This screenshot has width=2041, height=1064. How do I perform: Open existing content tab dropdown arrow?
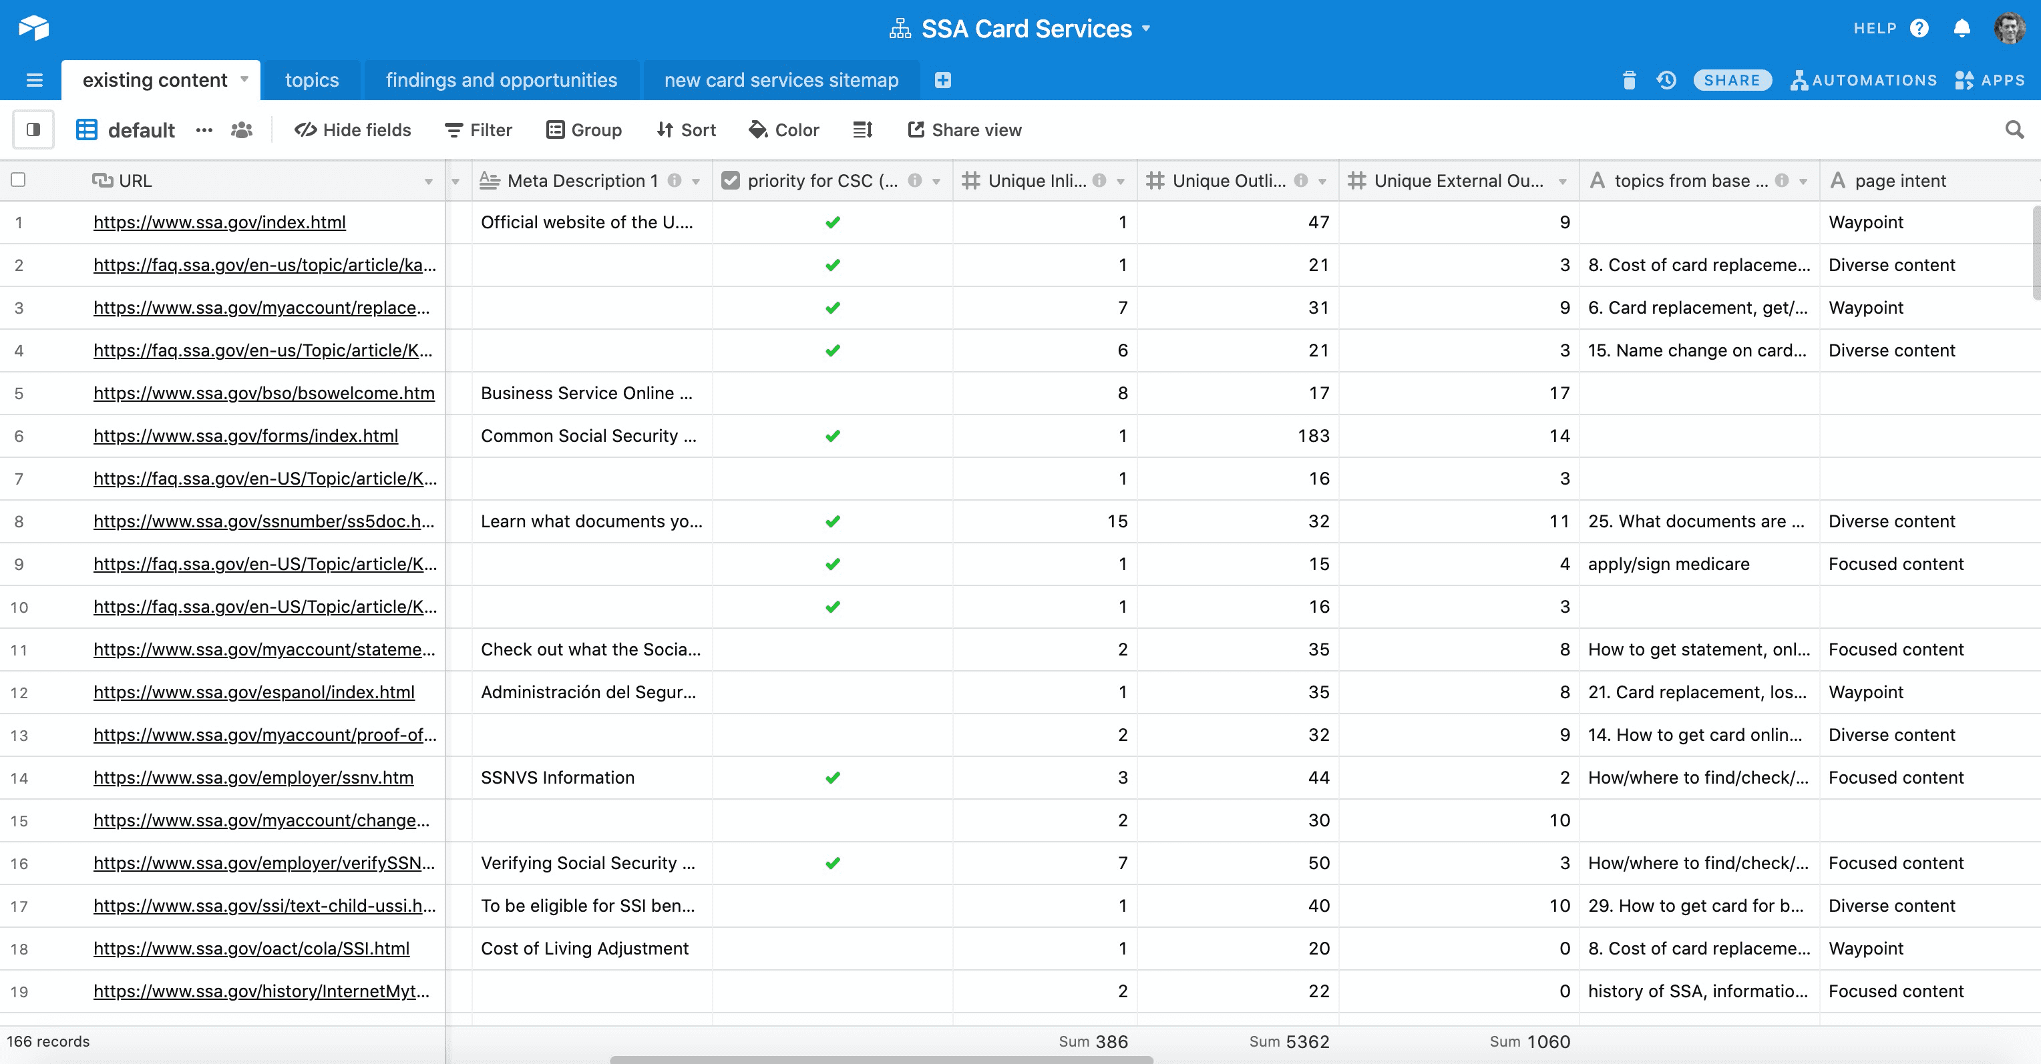(x=244, y=79)
